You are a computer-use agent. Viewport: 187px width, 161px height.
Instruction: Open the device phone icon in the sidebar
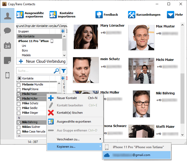[x=7, y=75]
